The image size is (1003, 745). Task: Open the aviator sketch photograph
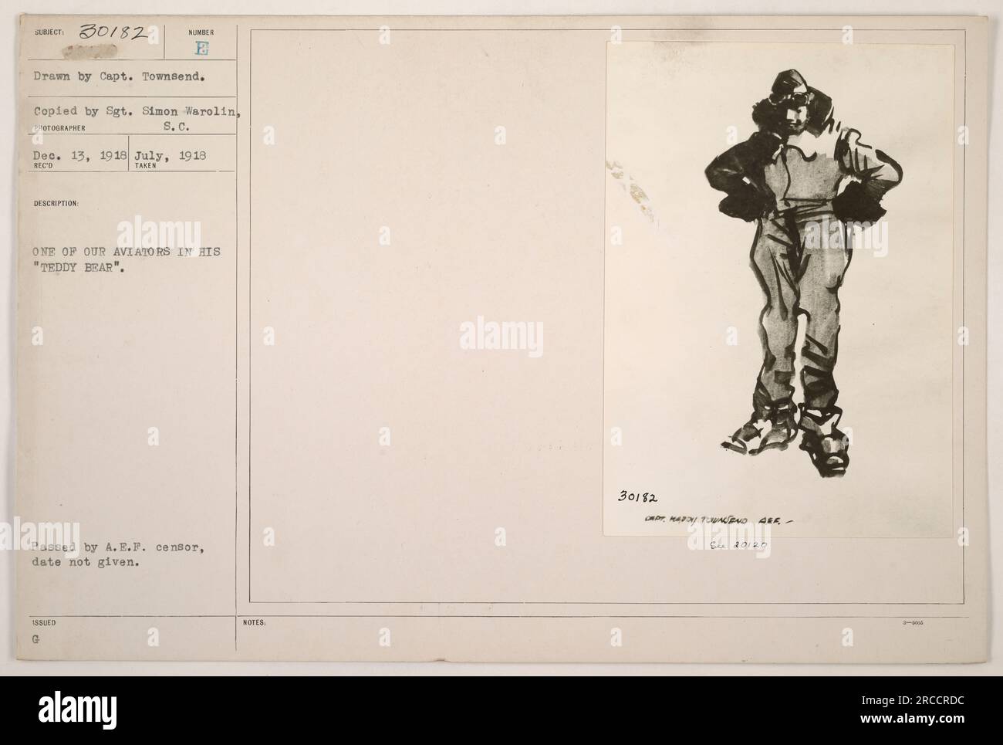pyautogui.click(x=778, y=289)
